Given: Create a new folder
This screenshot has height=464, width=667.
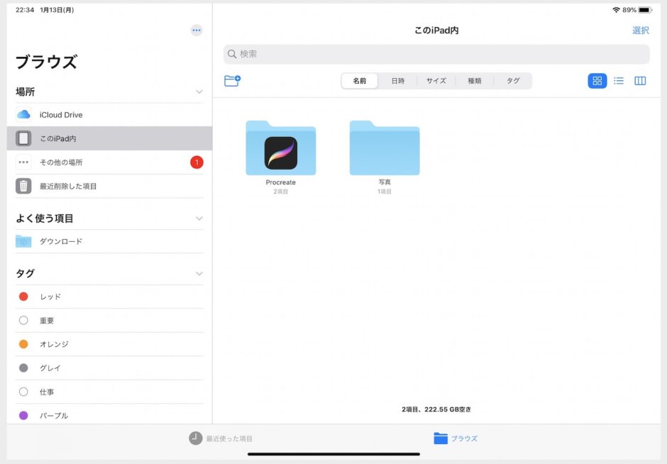Looking at the screenshot, I should (233, 80).
